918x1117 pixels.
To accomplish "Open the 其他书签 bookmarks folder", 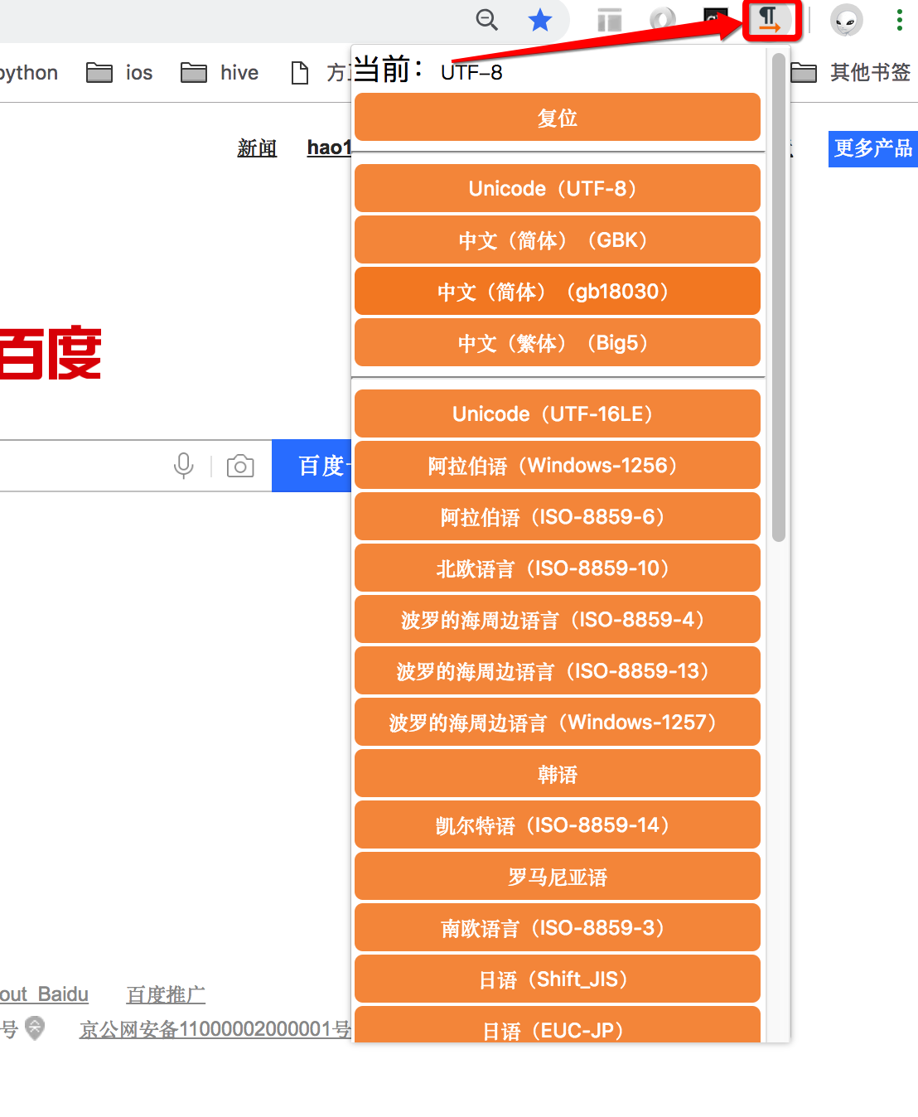I will coord(851,73).
